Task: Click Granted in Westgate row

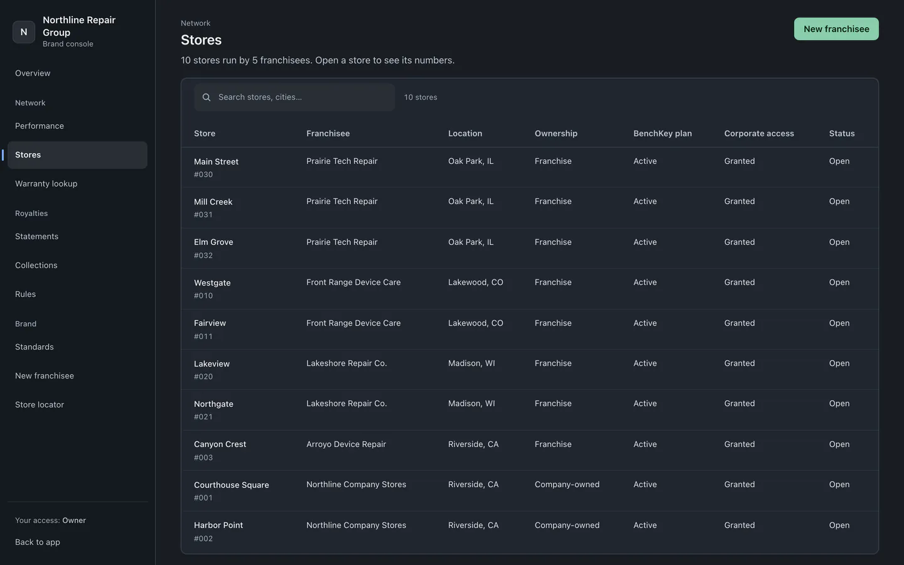Action: tap(740, 282)
